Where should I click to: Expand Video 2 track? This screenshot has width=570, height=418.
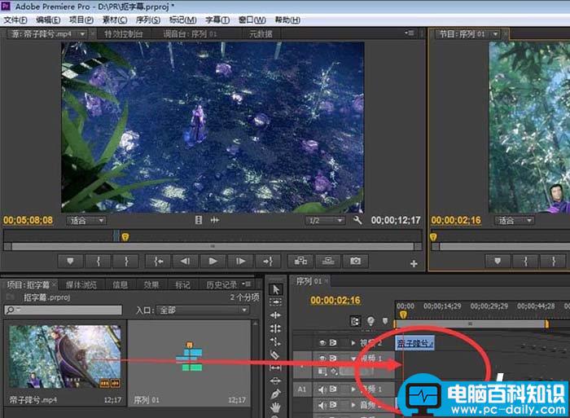(x=353, y=343)
